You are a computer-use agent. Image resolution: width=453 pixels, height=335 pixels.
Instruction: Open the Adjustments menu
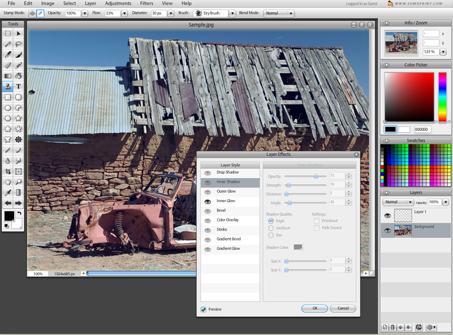(118, 3)
